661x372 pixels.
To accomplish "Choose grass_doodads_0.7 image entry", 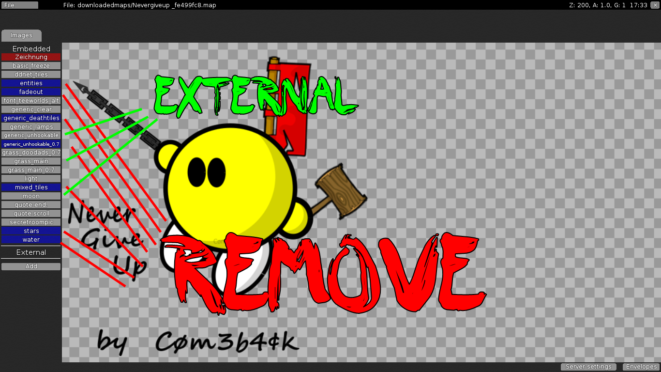I will (x=31, y=153).
